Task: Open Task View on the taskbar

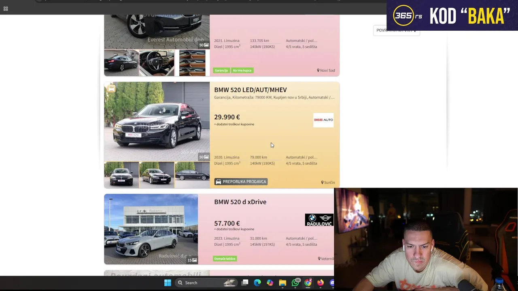Action: (x=245, y=283)
